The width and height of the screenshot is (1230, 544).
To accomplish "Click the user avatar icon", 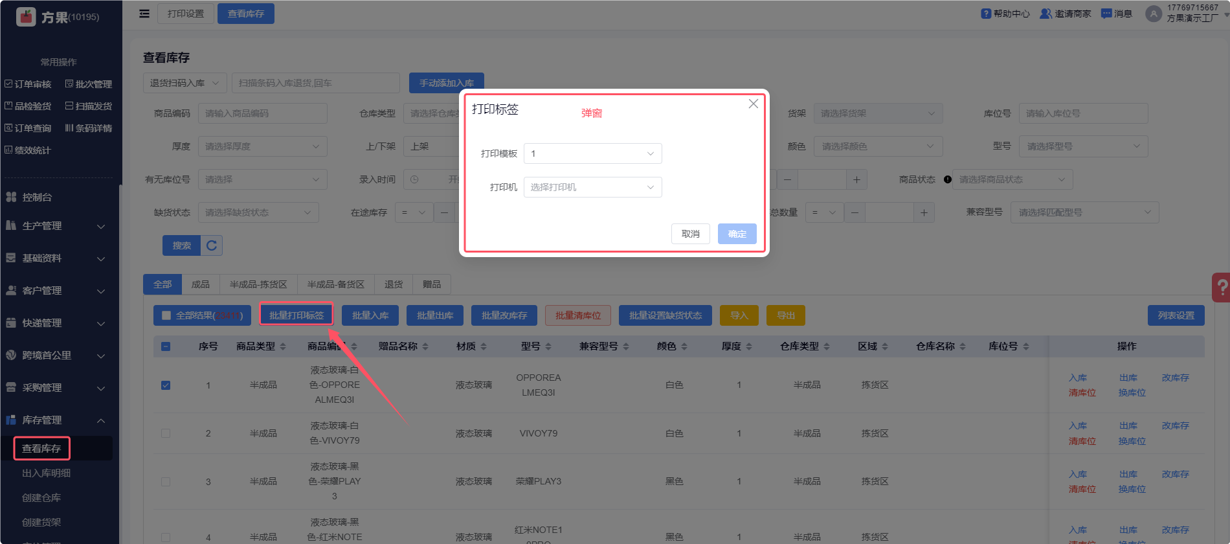I will pos(1153,14).
